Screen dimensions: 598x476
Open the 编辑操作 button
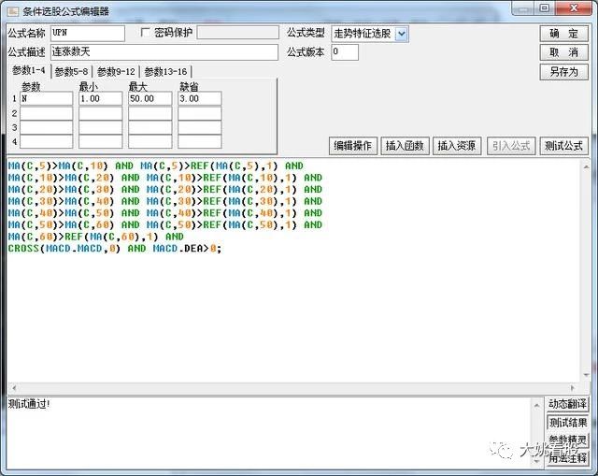[353, 146]
